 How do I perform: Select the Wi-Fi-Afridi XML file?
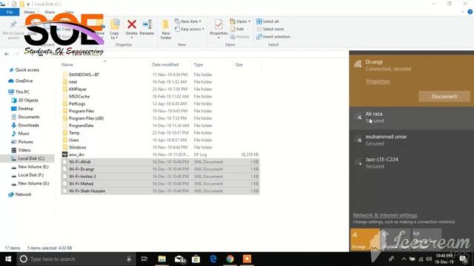pyautogui.click(x=160, y=162)
